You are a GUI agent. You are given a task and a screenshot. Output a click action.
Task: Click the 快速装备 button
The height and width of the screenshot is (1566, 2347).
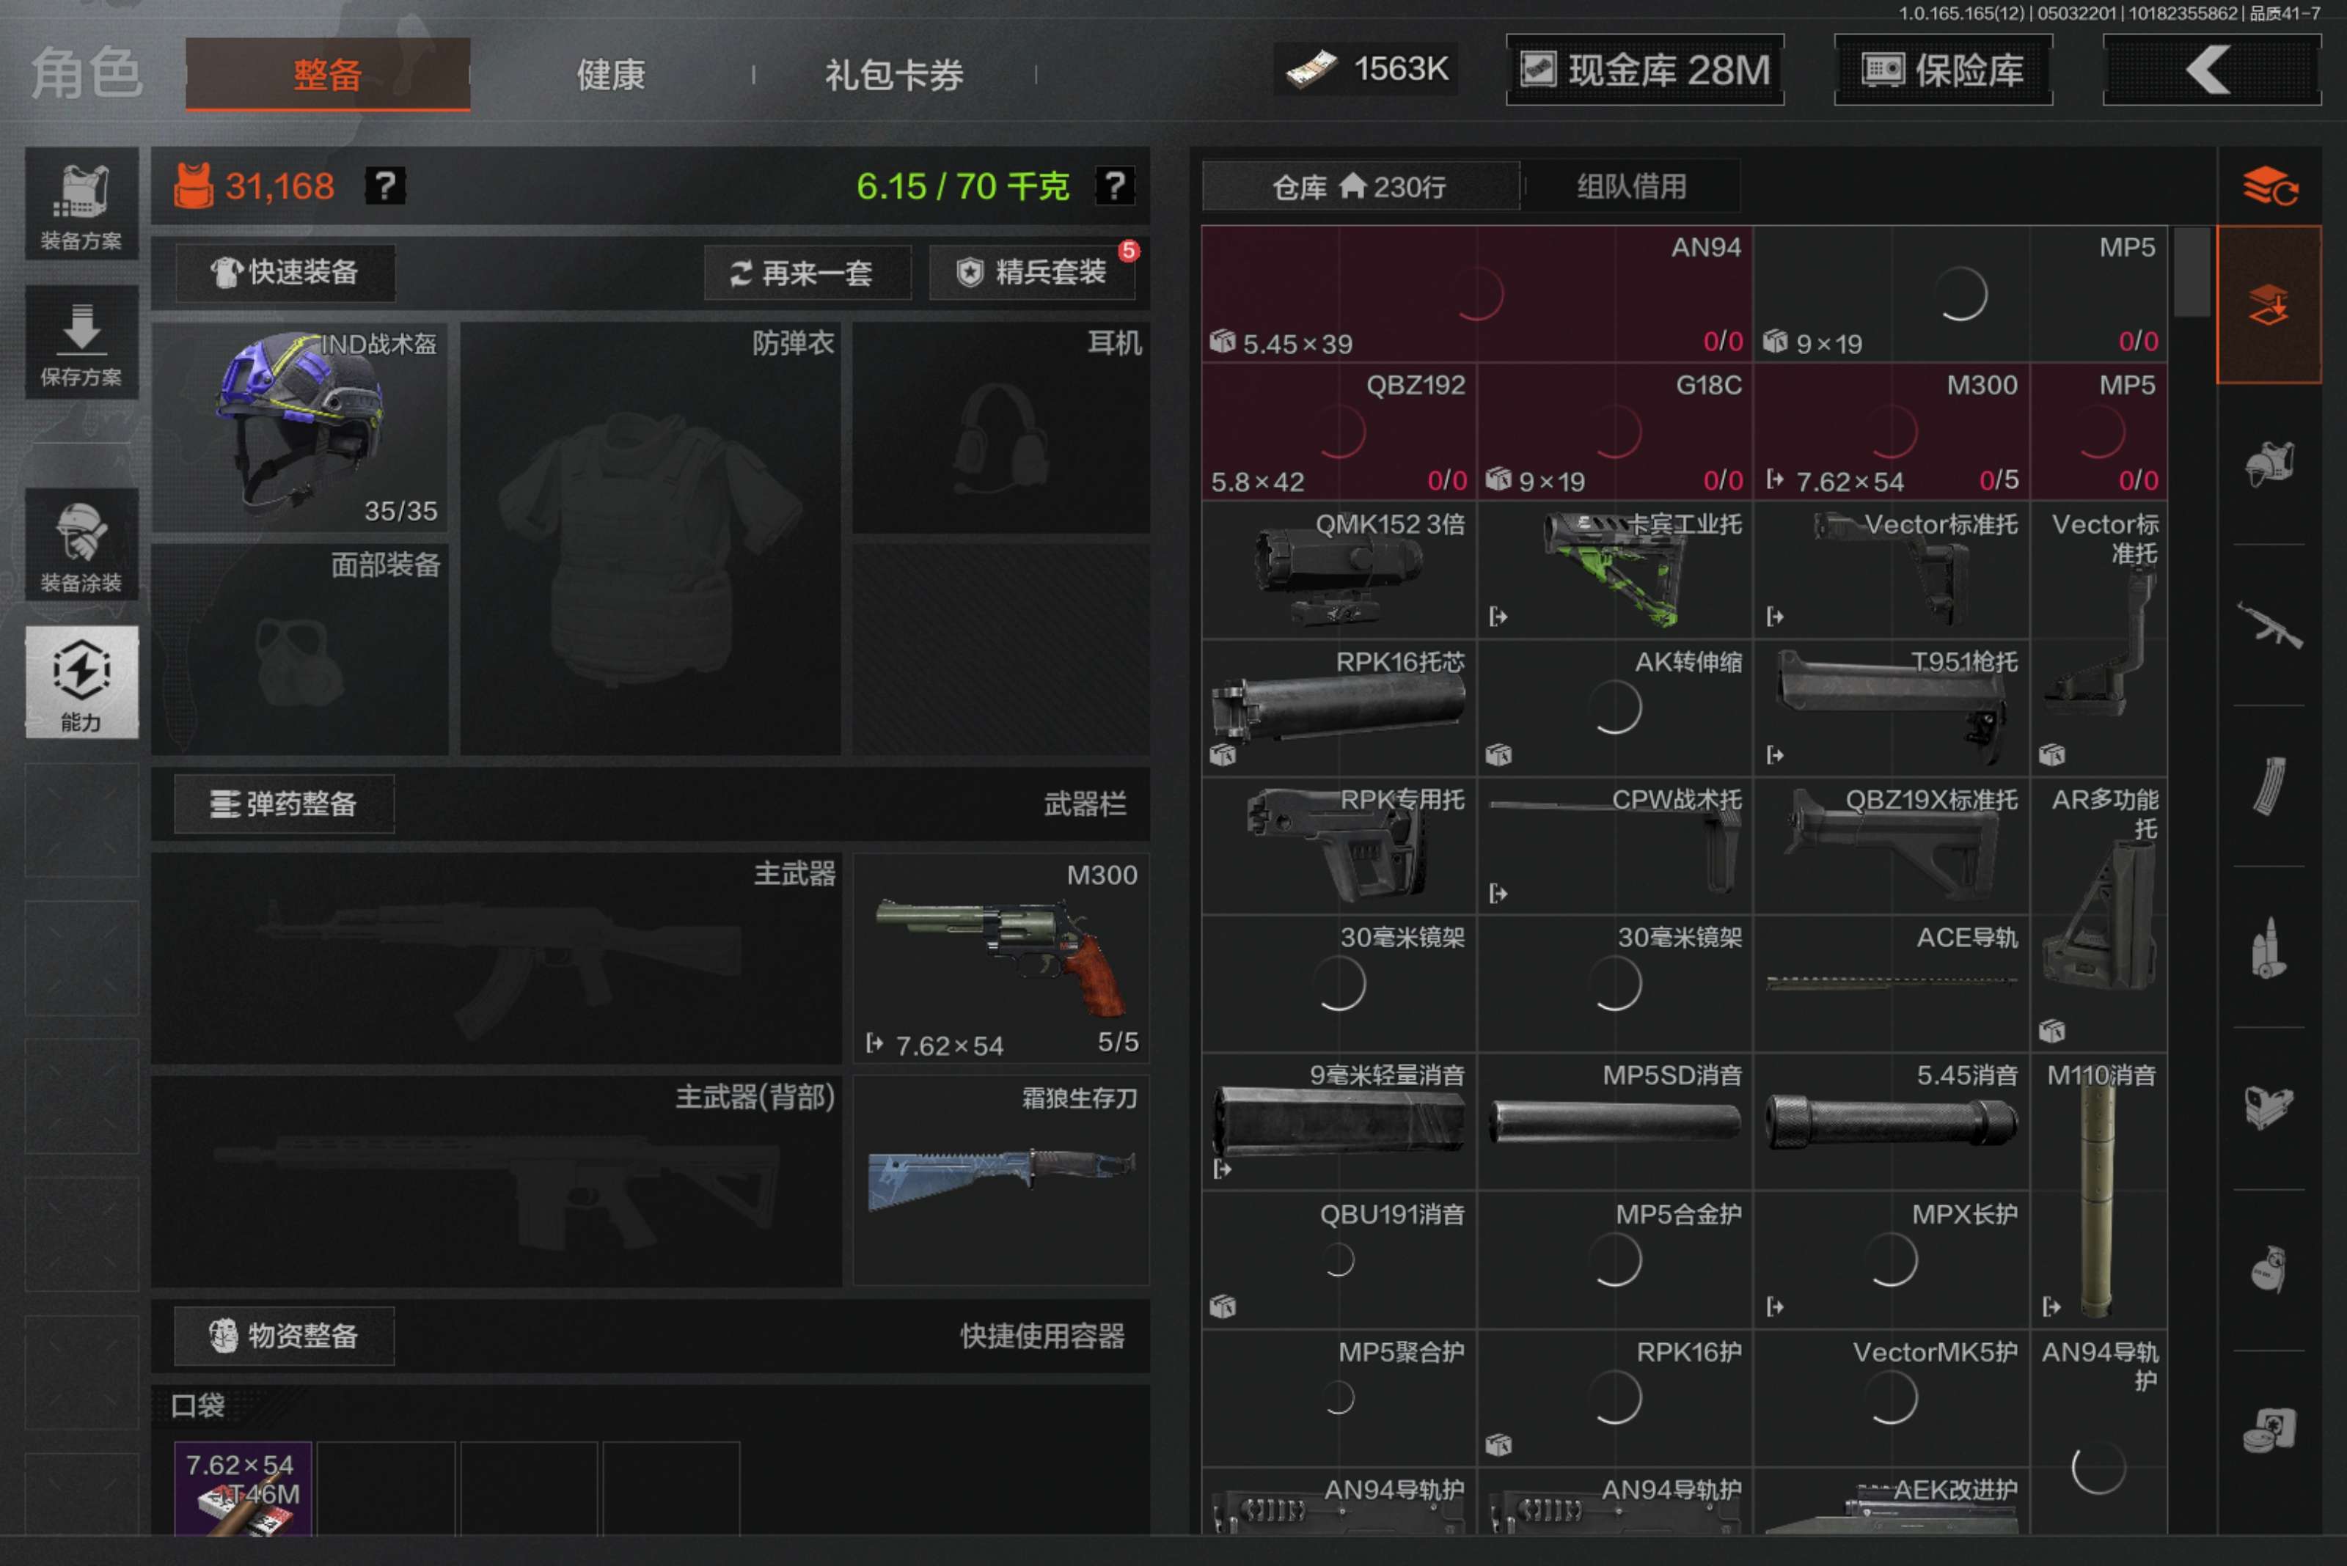[x=286, y=273]
